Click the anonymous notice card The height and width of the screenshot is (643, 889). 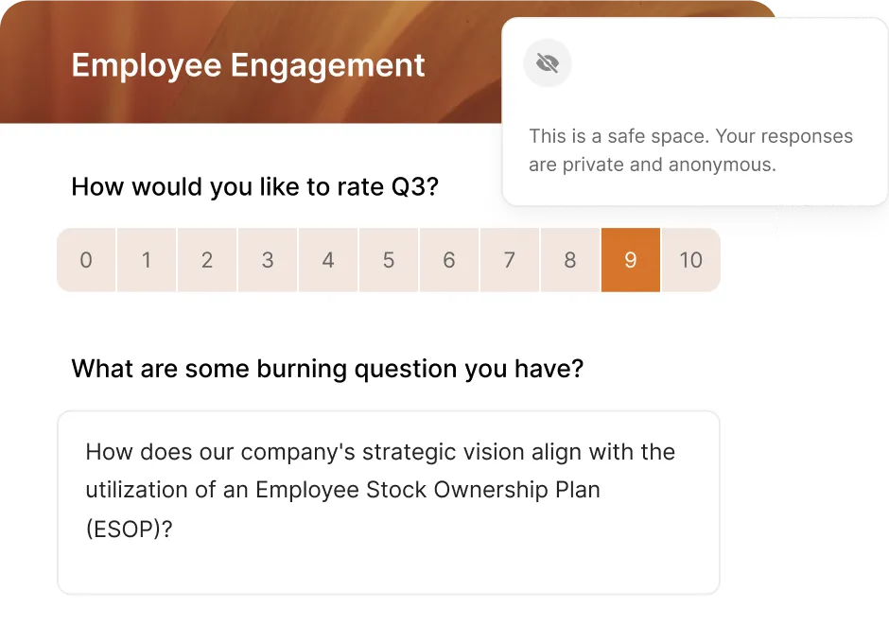point(695,112)
